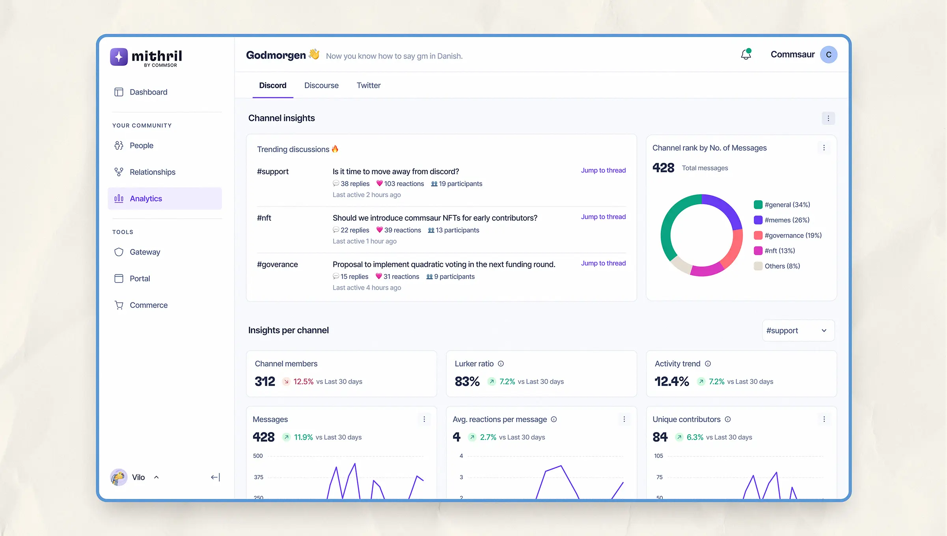947x536 pixels.
Task: Open Commerce in the sidebar
Action: (x=165, y=305)
